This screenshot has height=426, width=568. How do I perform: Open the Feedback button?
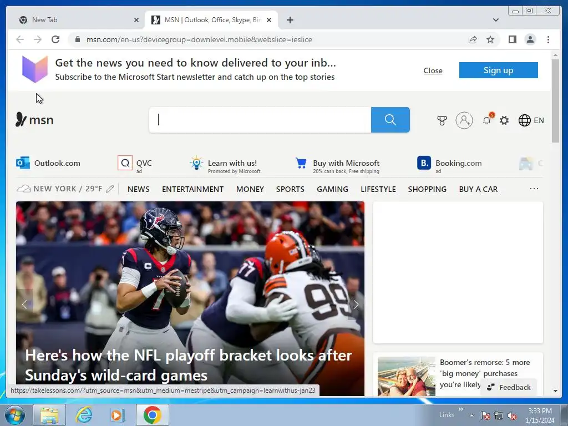[509, 387]
